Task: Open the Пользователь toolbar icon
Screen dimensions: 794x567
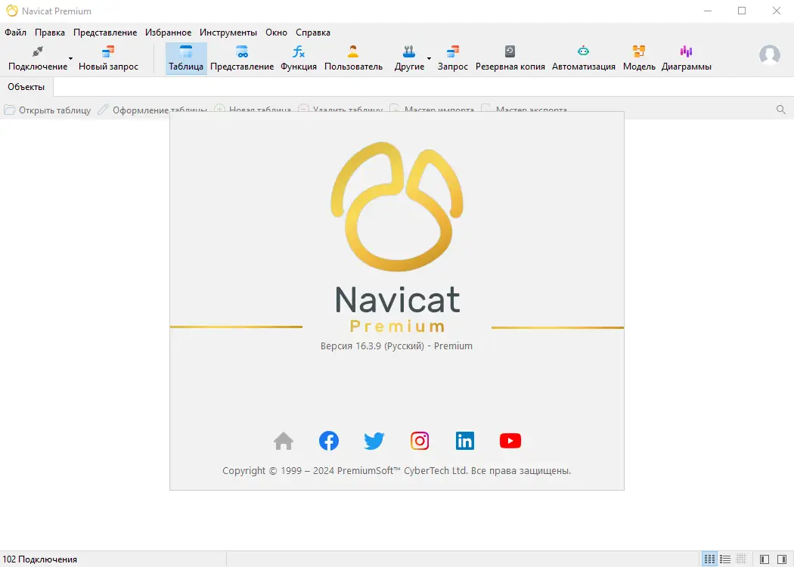Action: click(x=353, y=58)
